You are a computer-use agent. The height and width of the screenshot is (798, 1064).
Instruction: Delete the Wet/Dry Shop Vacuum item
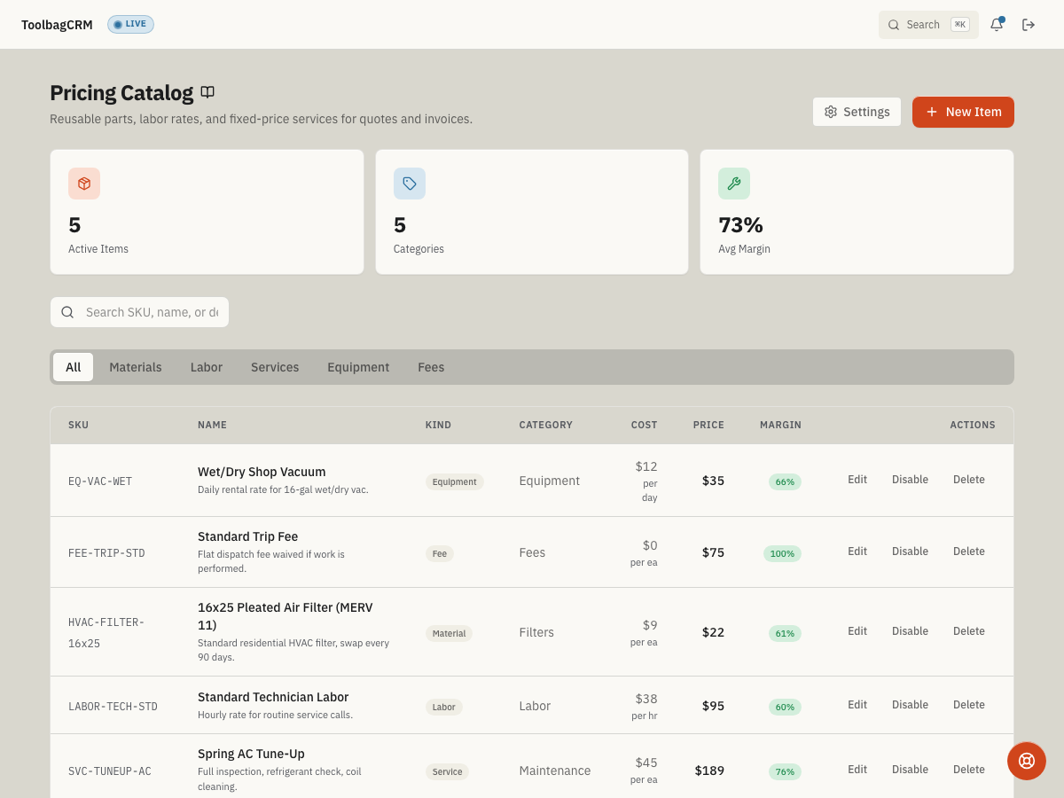969,480
